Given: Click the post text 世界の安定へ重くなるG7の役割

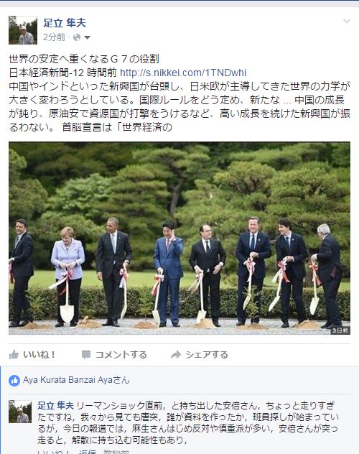Looking at the screenshot, I should click(84, 59).
